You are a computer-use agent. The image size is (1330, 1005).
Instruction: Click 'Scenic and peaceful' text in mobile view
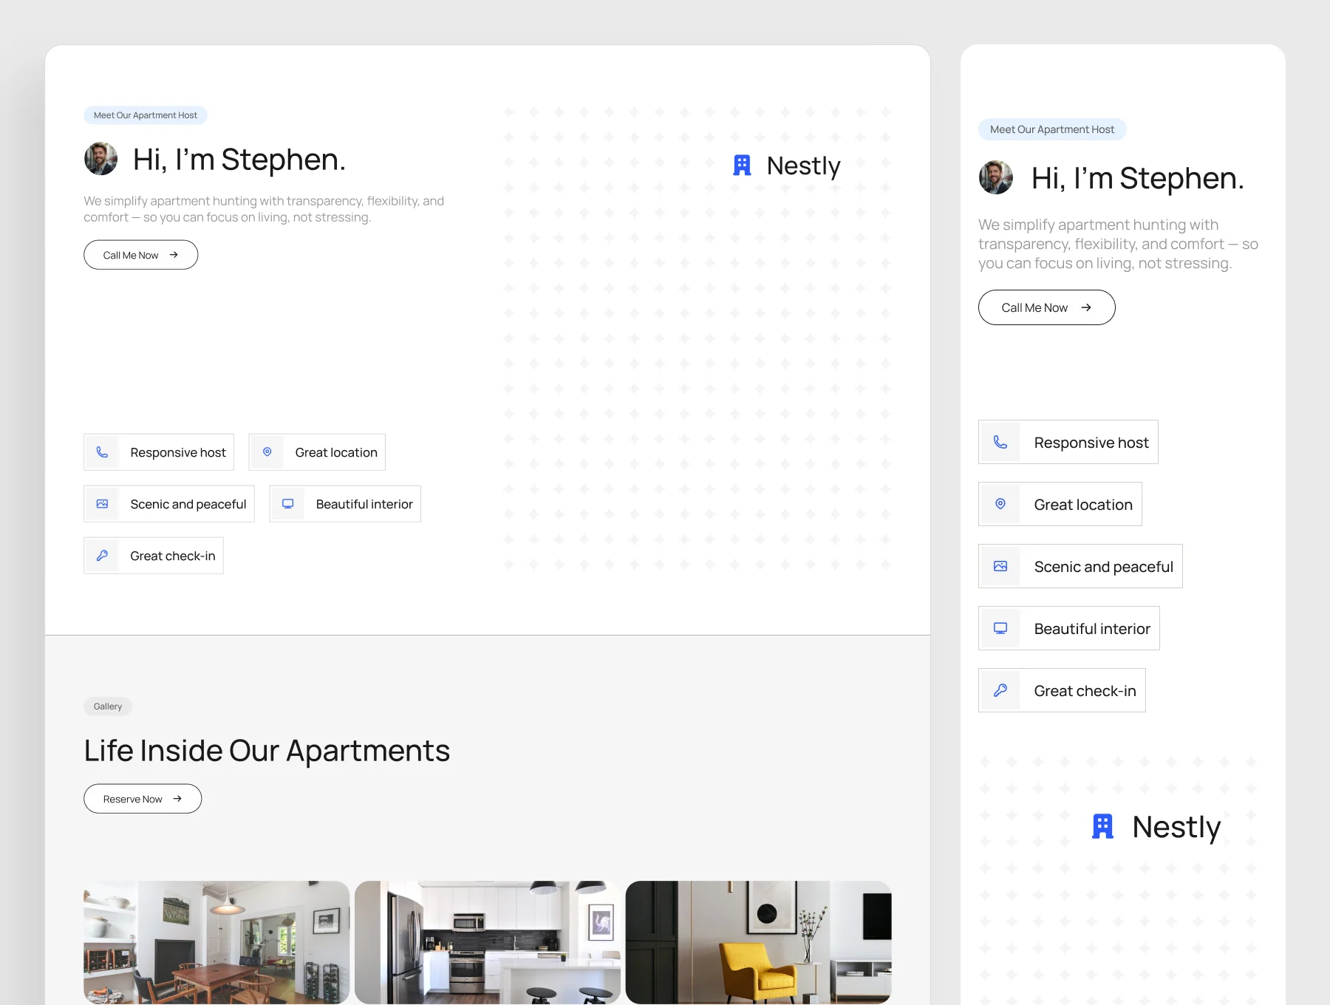[1104, 567]
